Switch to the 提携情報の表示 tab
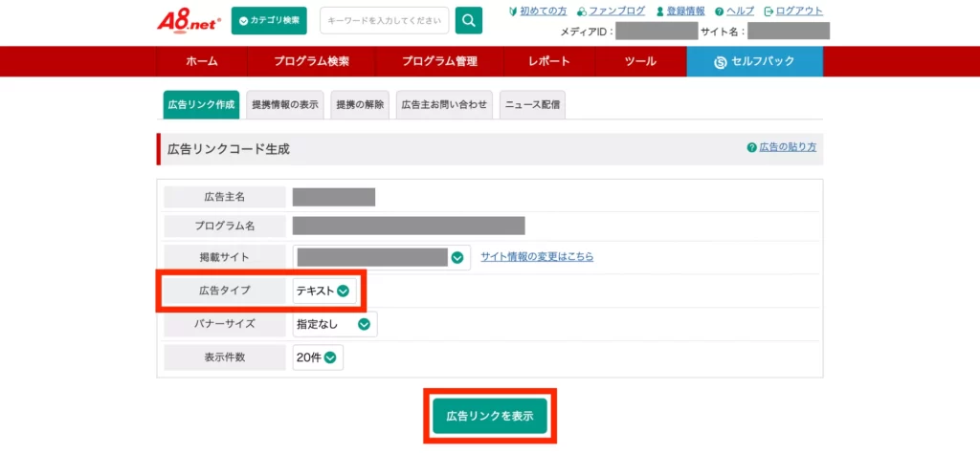Image resolution: width=980 pixels, height=454 pixels. click(284, 105)
